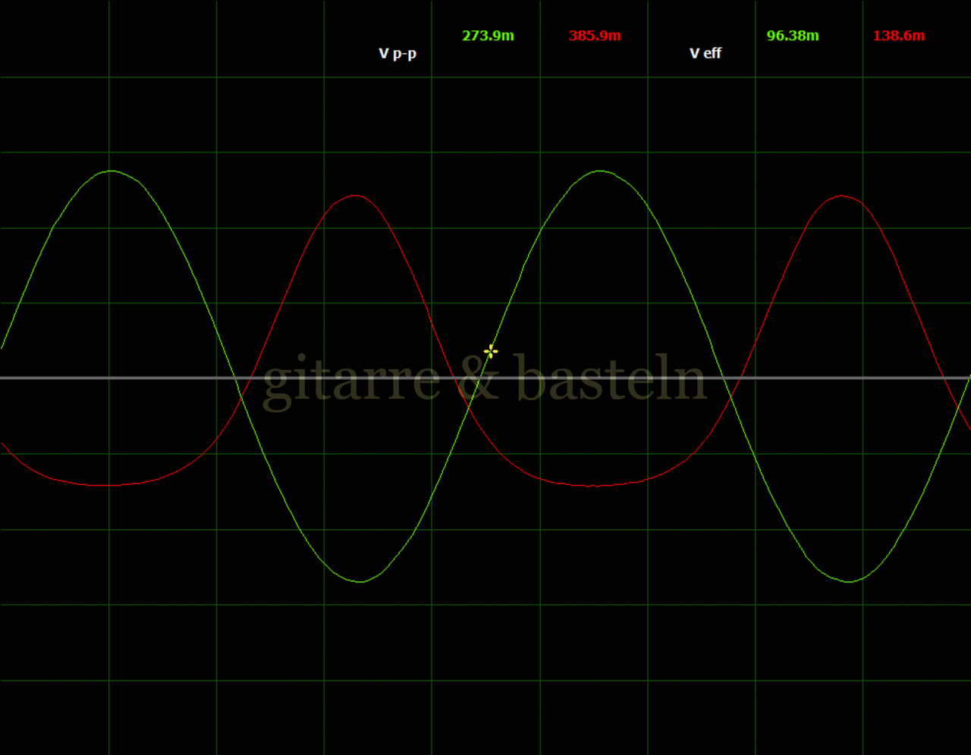Click the ampersand in the watermark text

pos(477,379)
